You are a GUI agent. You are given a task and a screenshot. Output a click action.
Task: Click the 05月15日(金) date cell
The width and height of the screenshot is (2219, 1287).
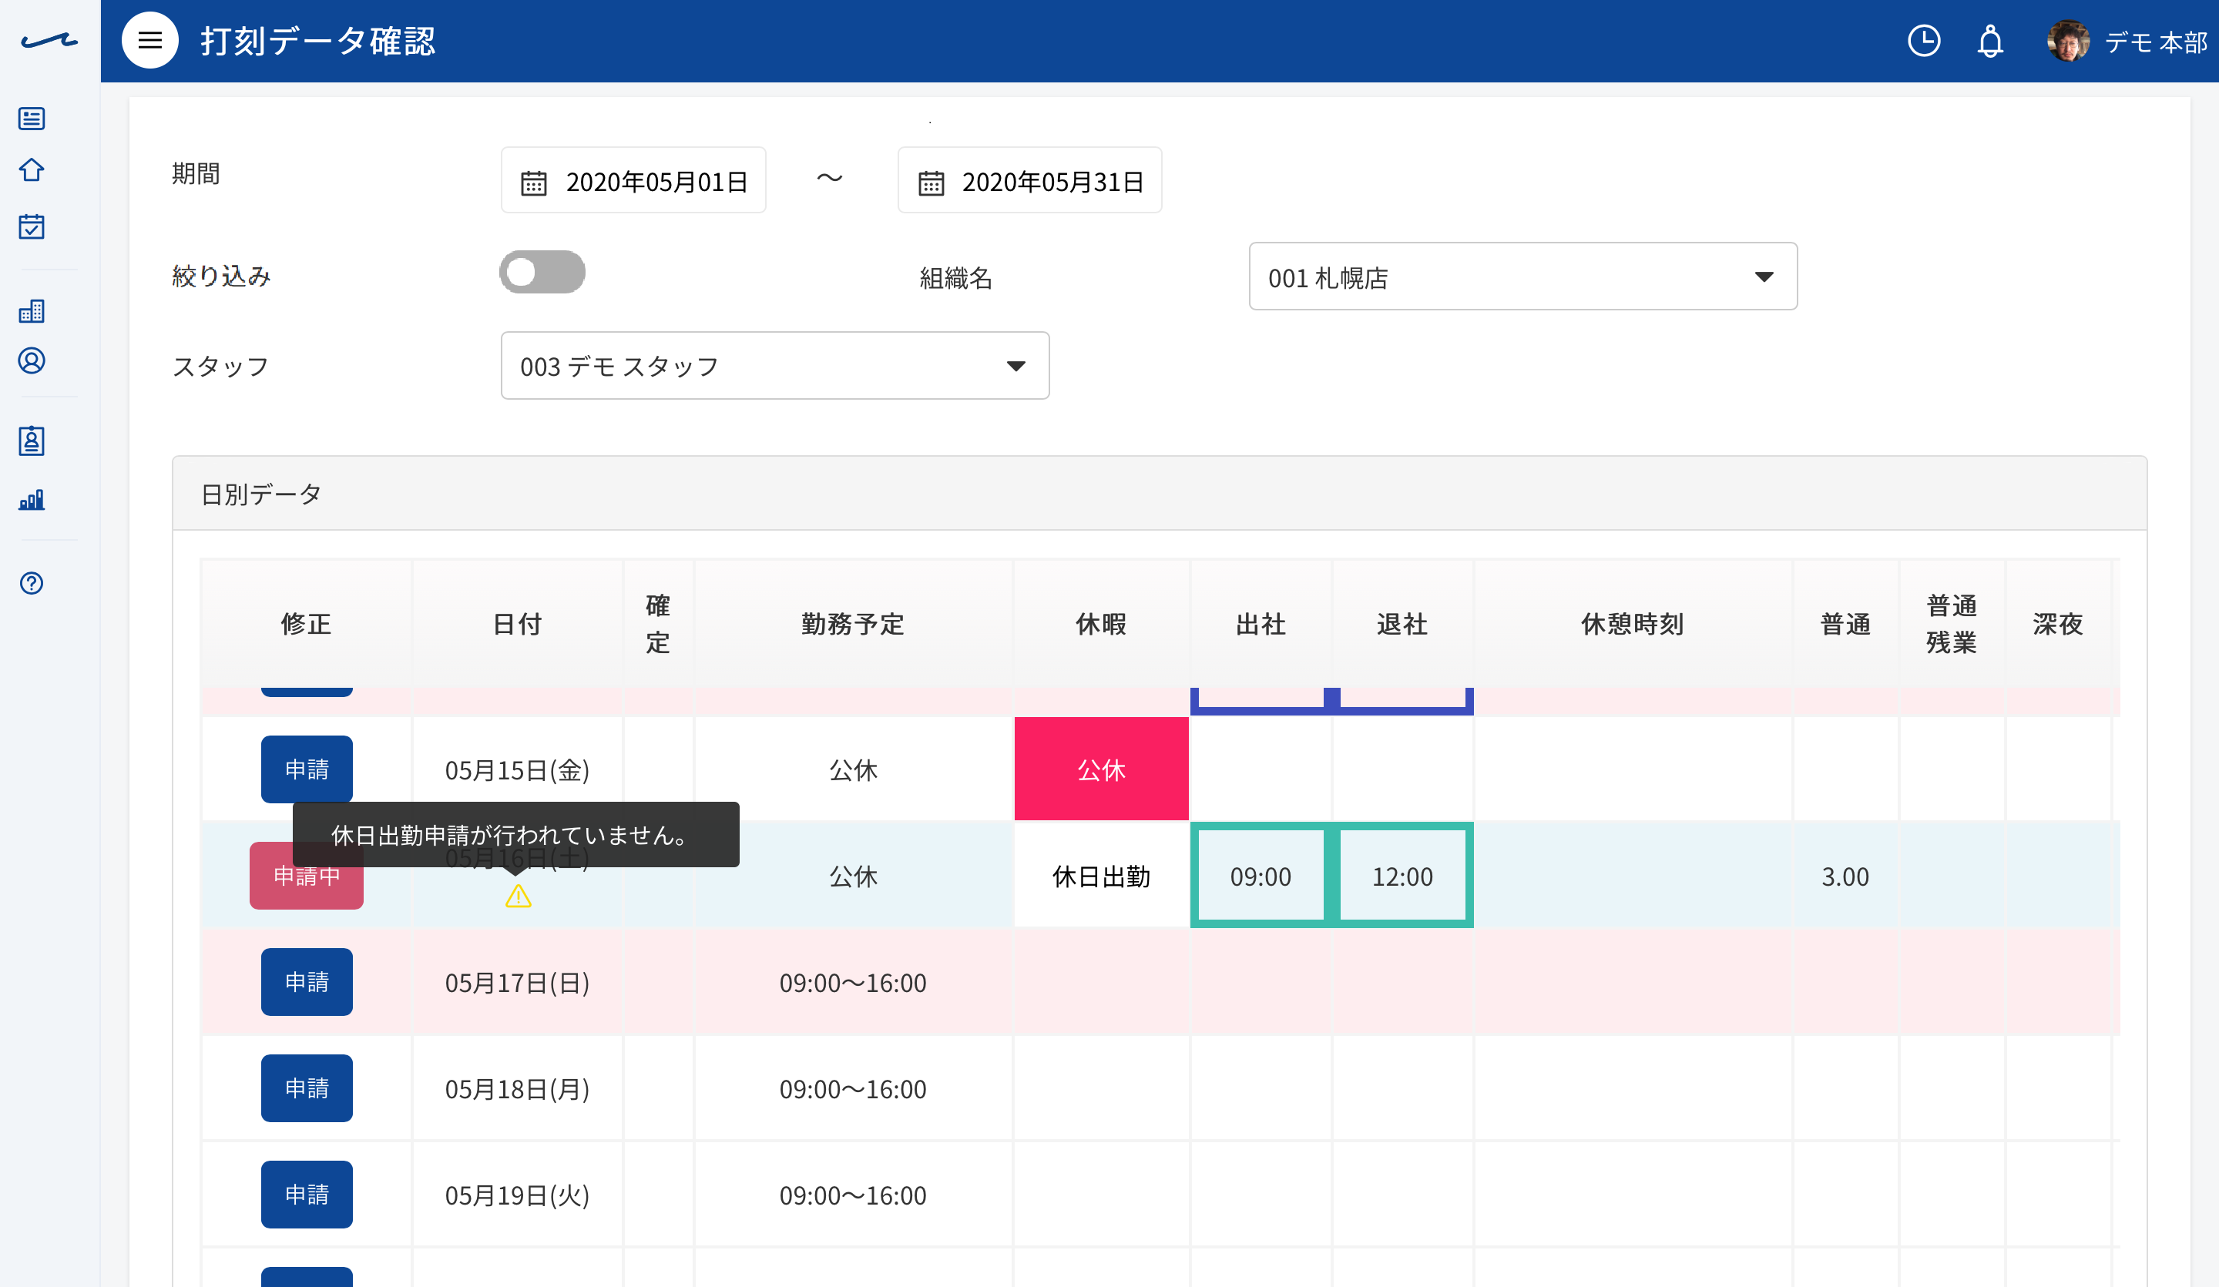[x=517, y=770]
